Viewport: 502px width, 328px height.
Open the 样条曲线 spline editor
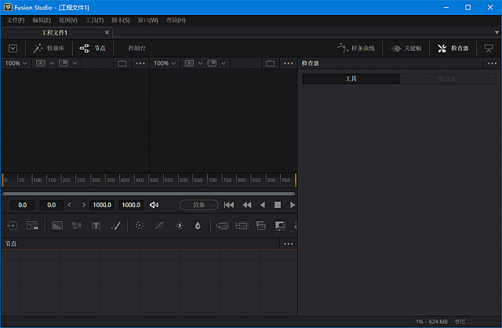coord(357,48)
